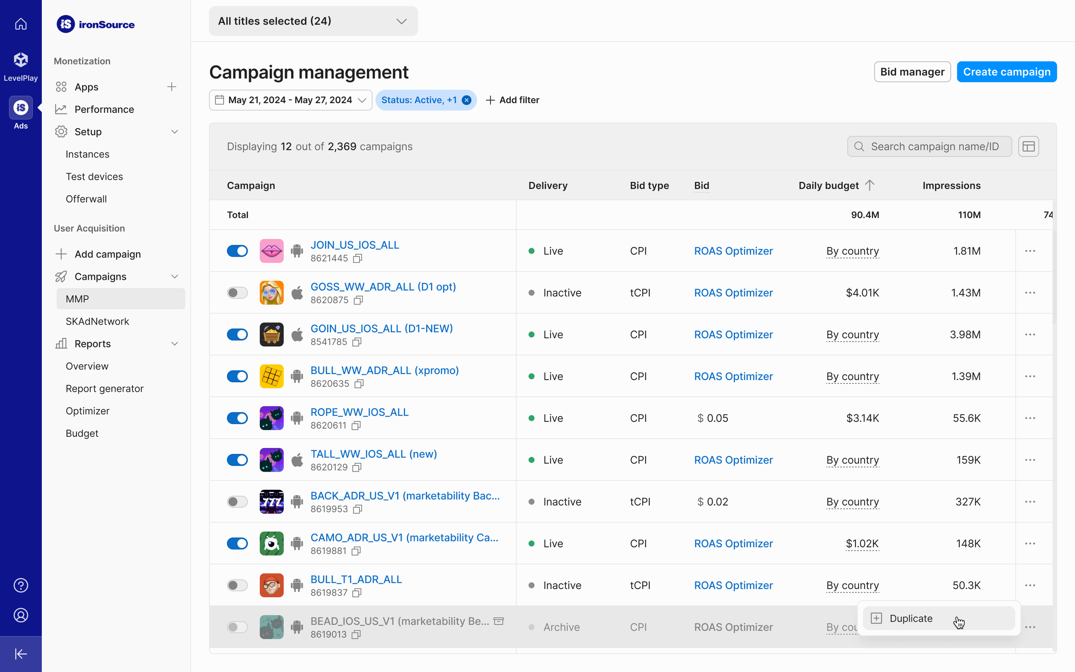Open the table column settings icon
Image resolution: width=1075 pixels, height=672 pixels.
pos(1028,147)
